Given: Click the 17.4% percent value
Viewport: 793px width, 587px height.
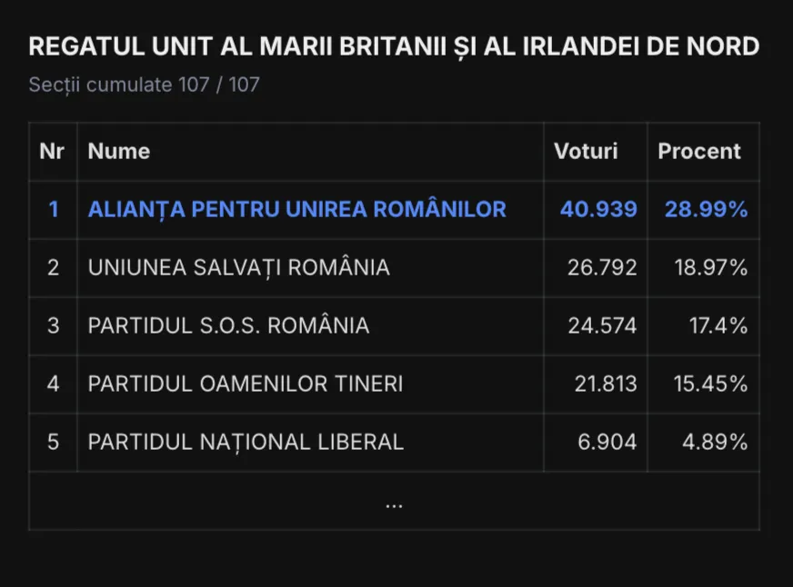Looking at the screenshot, I should coord(718,325).
